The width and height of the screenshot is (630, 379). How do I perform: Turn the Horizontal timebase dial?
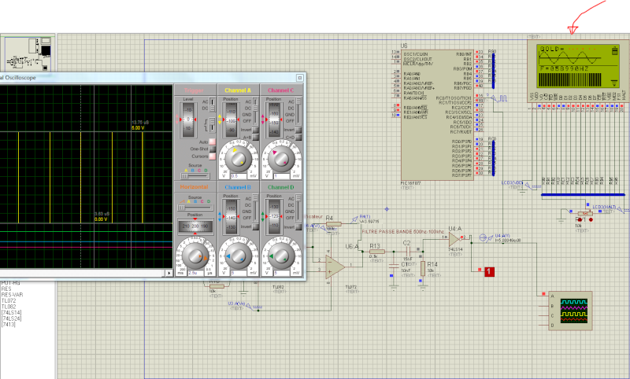tap(195, 256)
